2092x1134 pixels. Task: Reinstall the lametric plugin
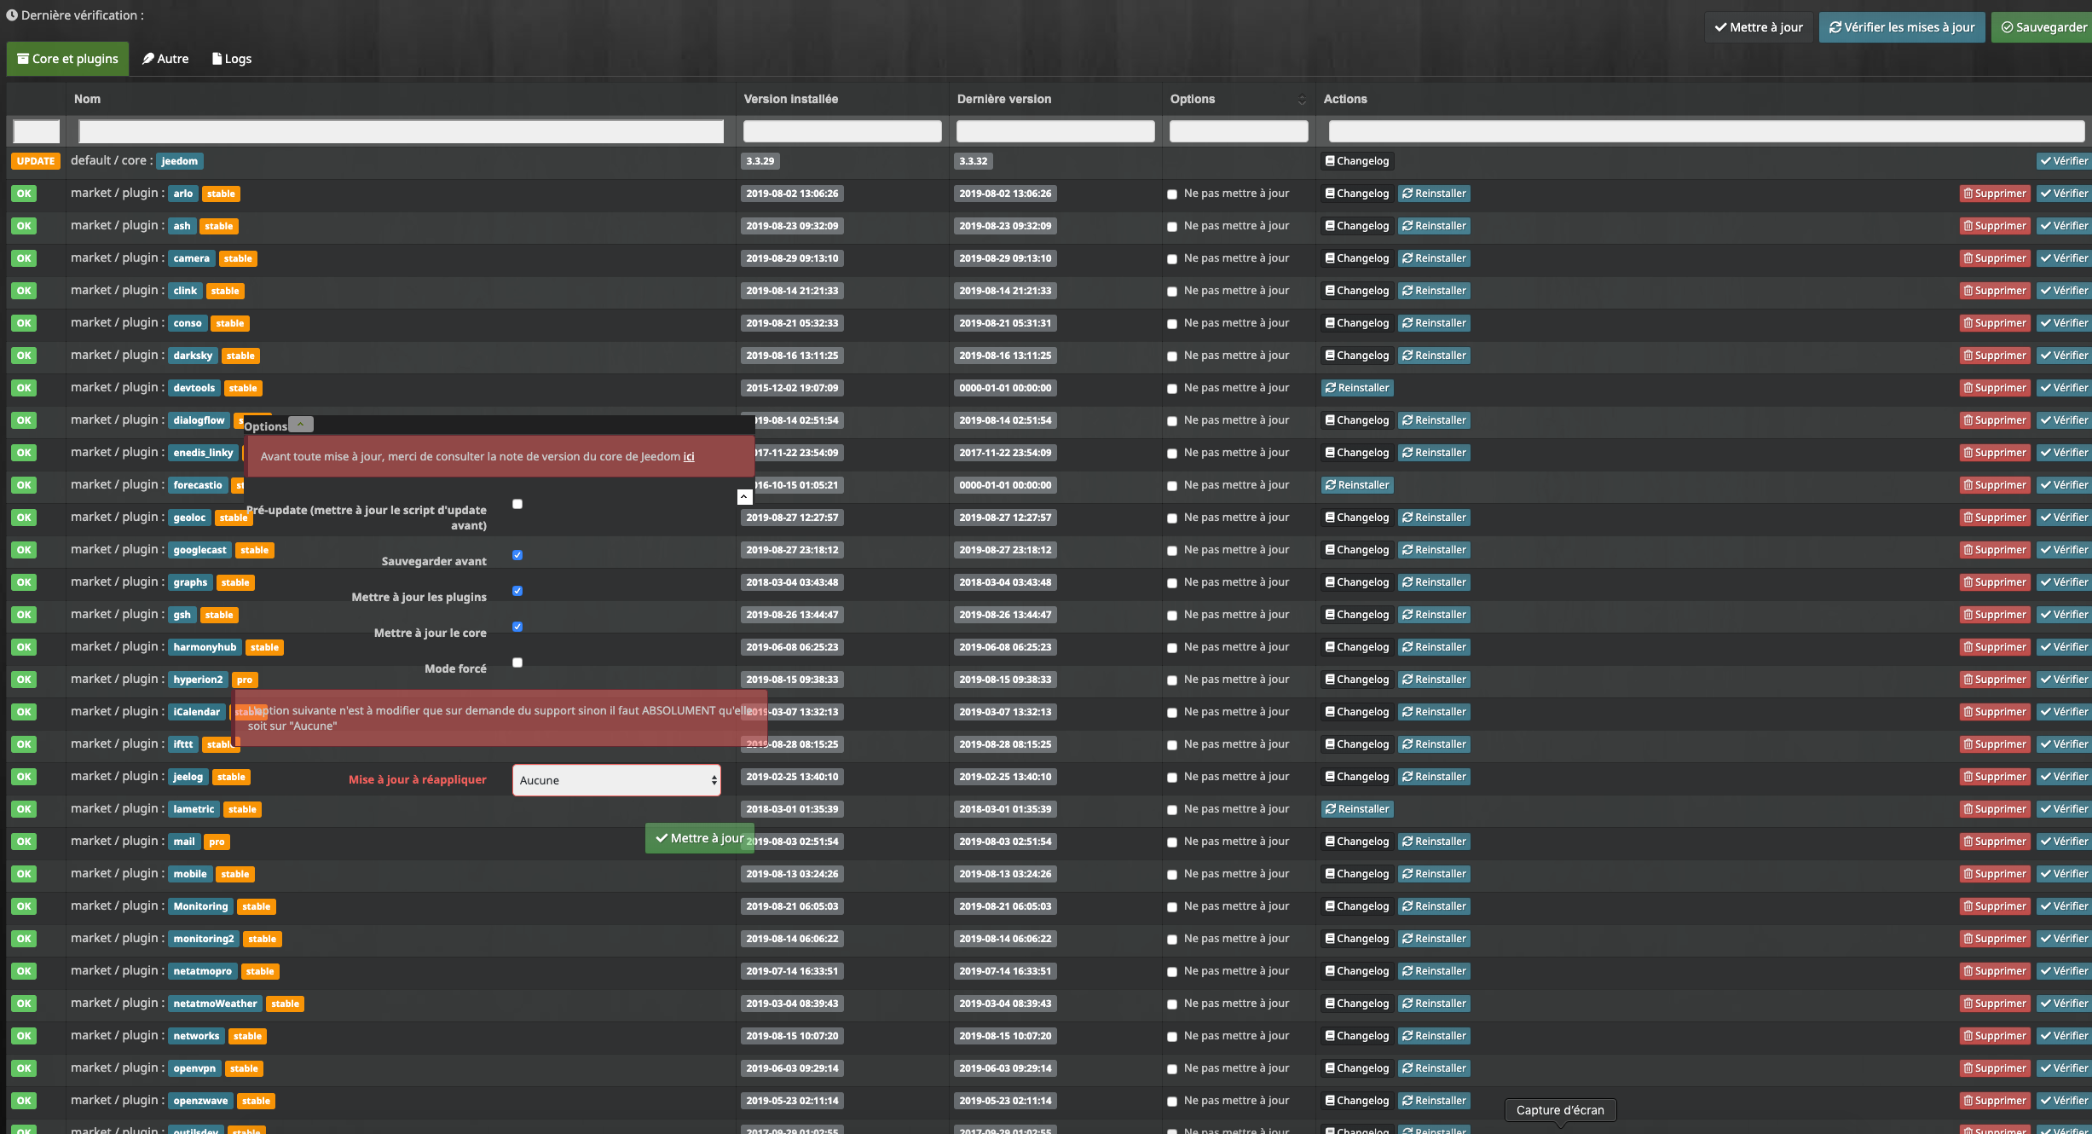(1357, 809)
